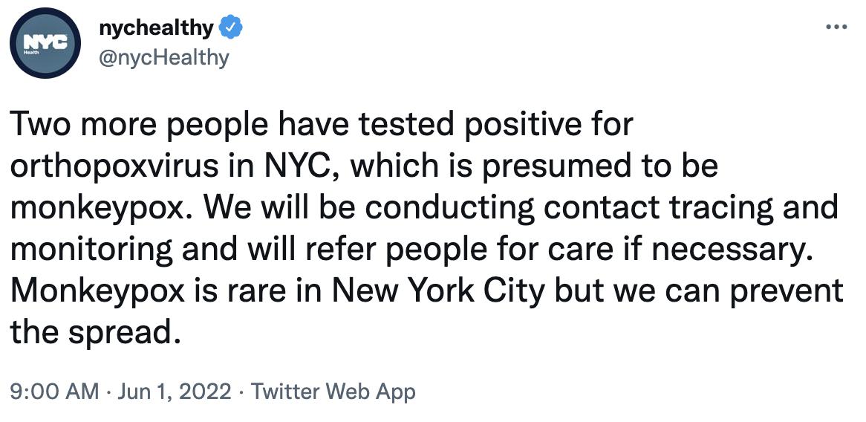Click the NYC Health profile avatar
This screenshot has width=866, height=422.
[x=47, y=44]
